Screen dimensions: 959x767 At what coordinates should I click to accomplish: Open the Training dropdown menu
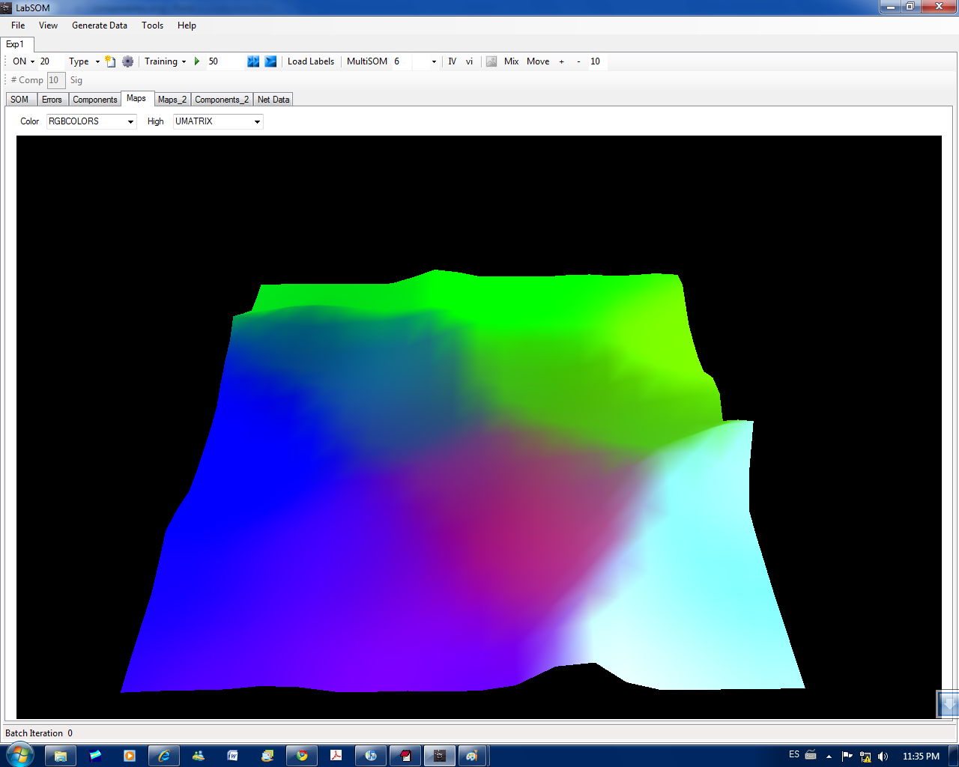165,61
